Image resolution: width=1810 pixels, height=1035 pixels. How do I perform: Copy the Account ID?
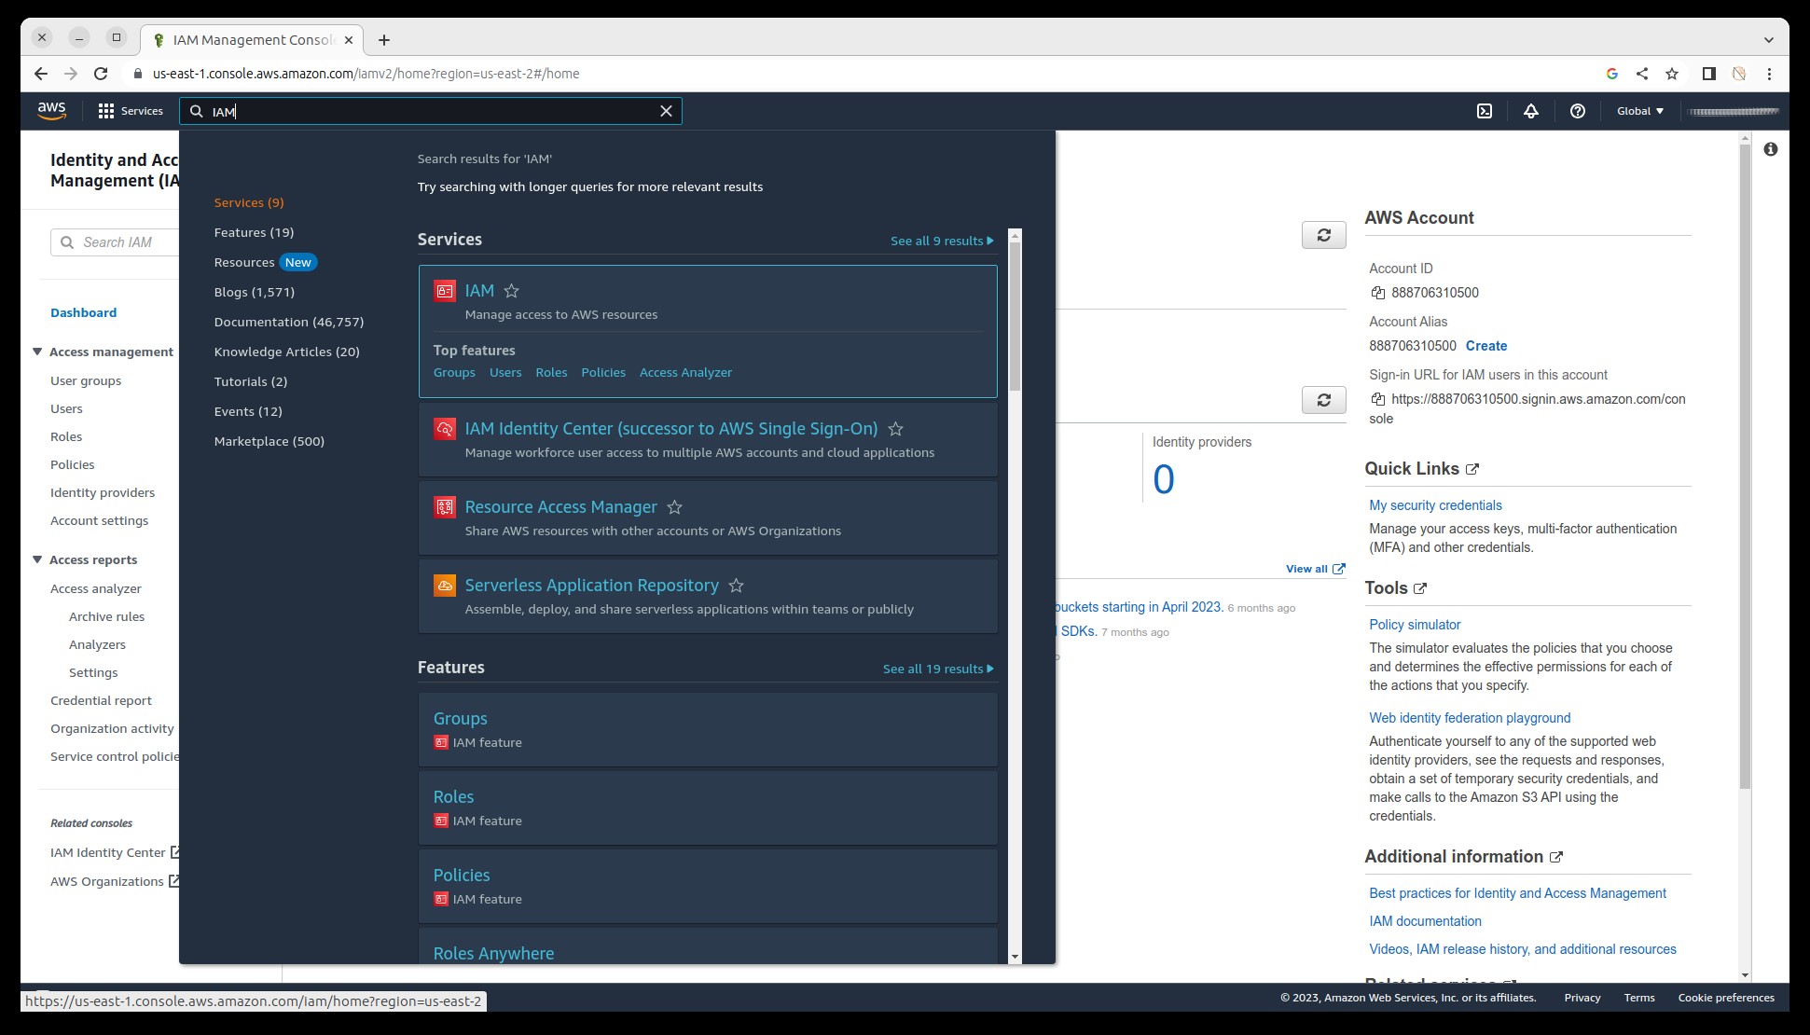tap(1378, 293)
